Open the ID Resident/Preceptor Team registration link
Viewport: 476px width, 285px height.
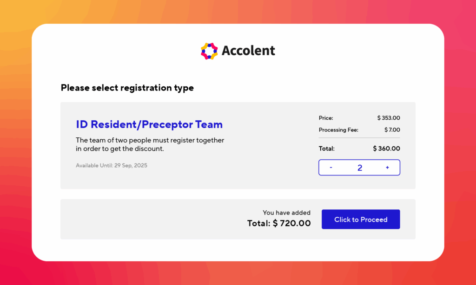(x=149, y=124)
